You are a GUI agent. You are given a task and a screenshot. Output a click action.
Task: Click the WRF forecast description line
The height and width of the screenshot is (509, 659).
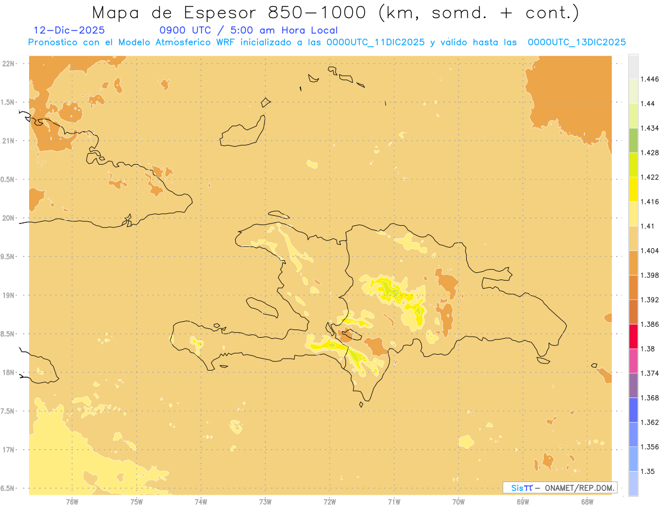click(327, 42)
